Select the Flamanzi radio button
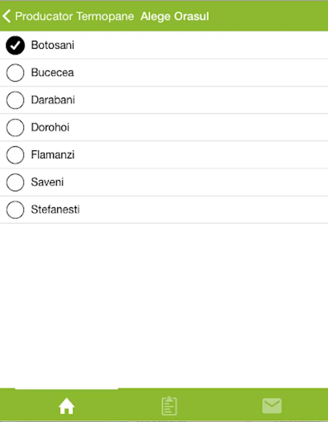Screen dimensions: 328x422 15,155
